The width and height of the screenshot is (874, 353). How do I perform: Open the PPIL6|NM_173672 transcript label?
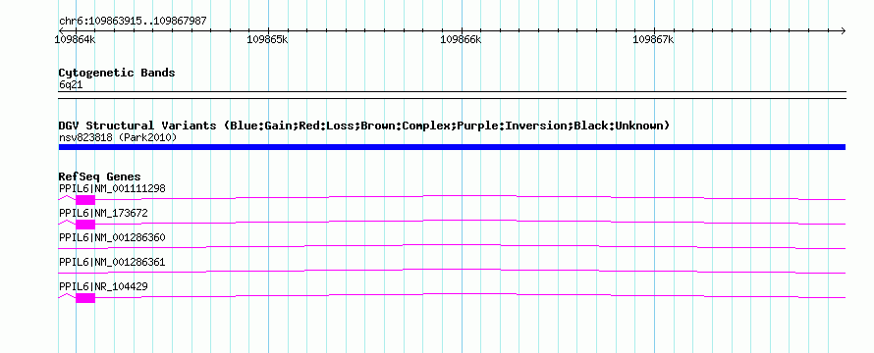pos(103,213)
